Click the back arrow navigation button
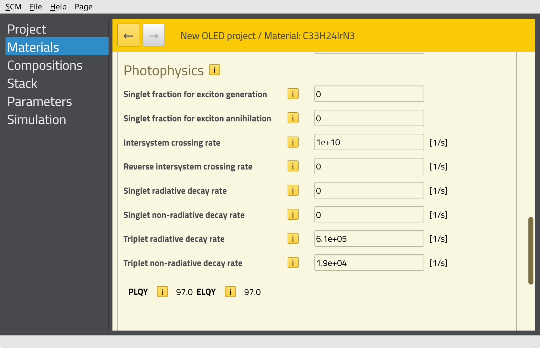 click(x=128, y=35)
